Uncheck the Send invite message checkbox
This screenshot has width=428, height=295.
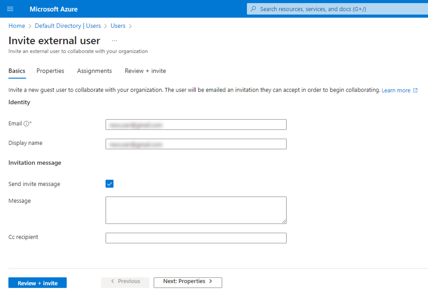coord(109,184)
